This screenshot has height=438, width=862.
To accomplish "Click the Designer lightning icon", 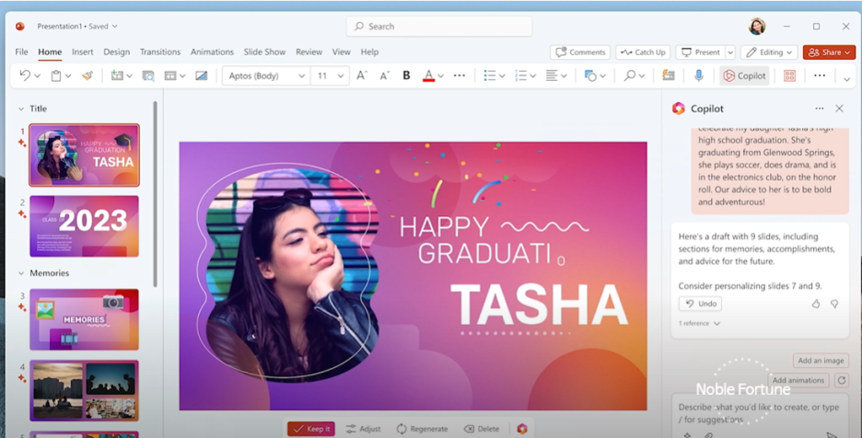I will pos(668,75).
